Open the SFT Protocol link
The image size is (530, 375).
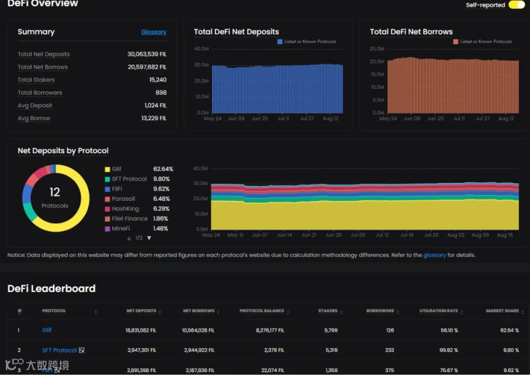click(59, 350)
